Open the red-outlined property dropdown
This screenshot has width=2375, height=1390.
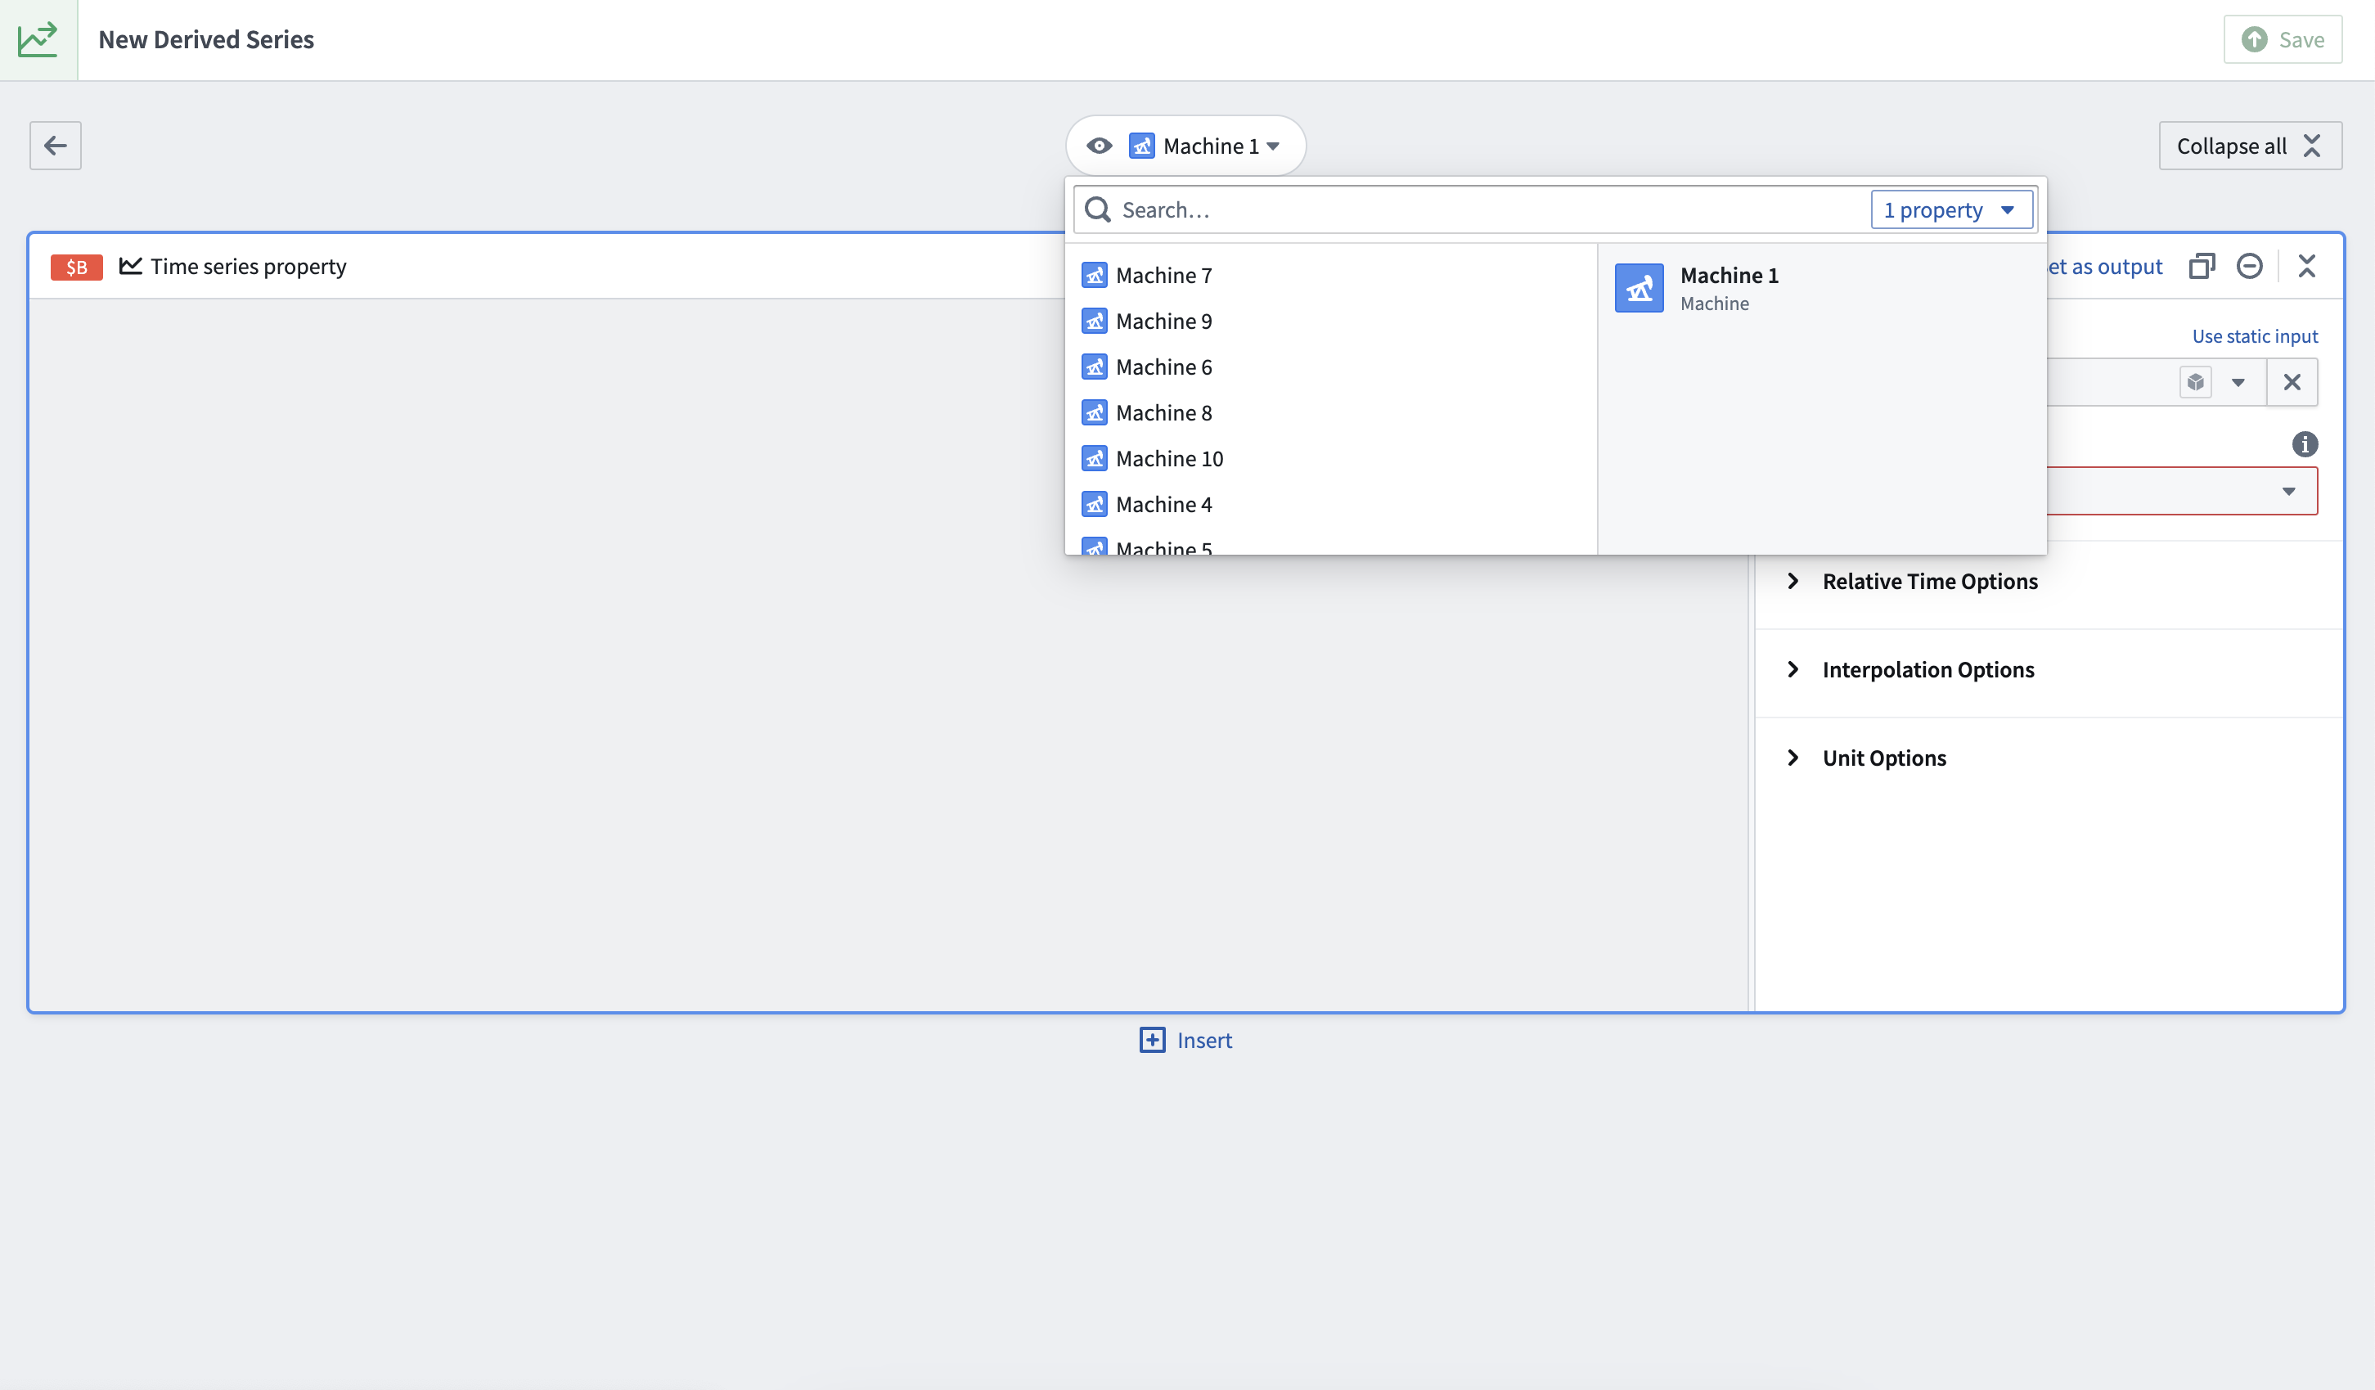pos(2181,491)
